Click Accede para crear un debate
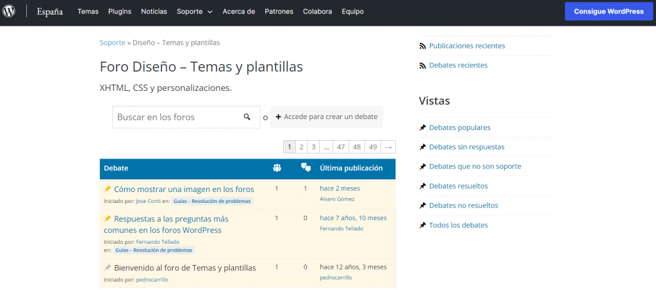 327,117
